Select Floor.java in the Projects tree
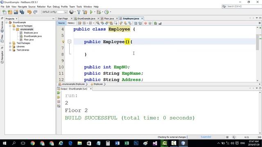 (29, 40)
